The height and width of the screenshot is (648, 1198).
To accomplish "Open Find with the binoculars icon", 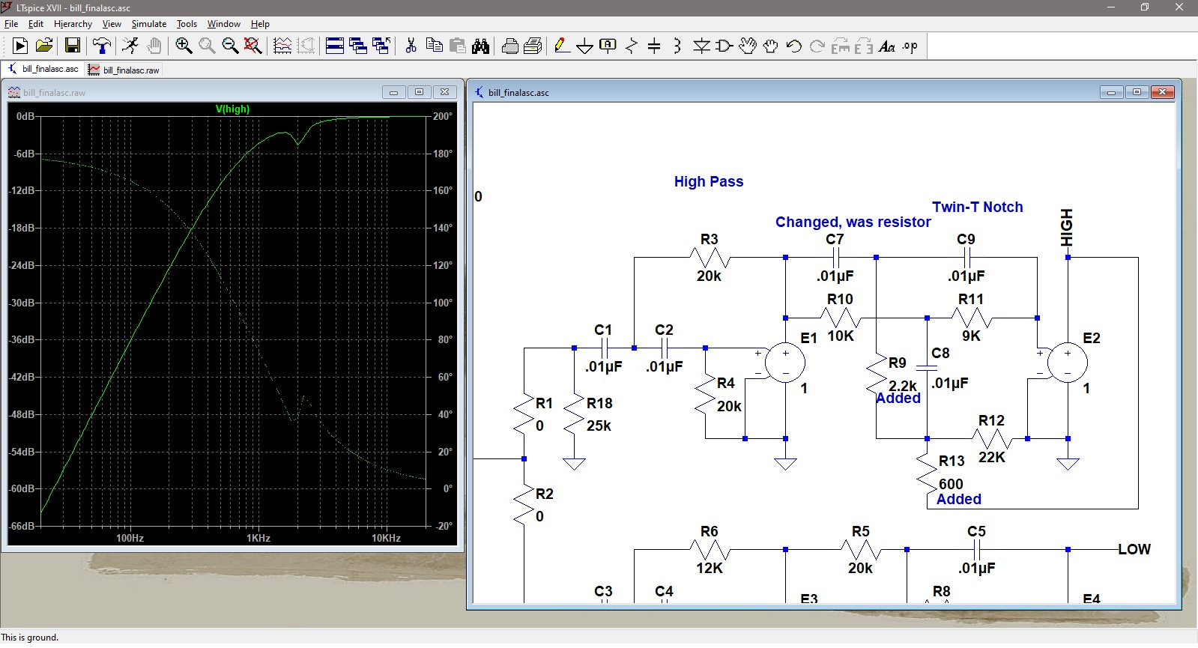I will tap(480, 46).
